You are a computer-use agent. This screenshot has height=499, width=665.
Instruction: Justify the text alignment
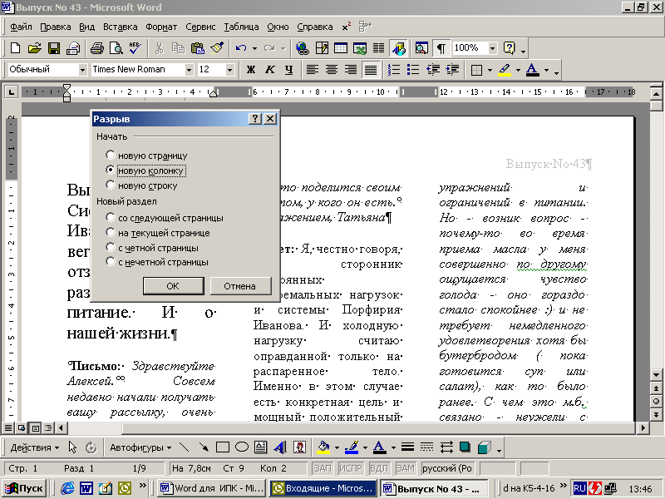pyautogui.click(x=371, y=70)
